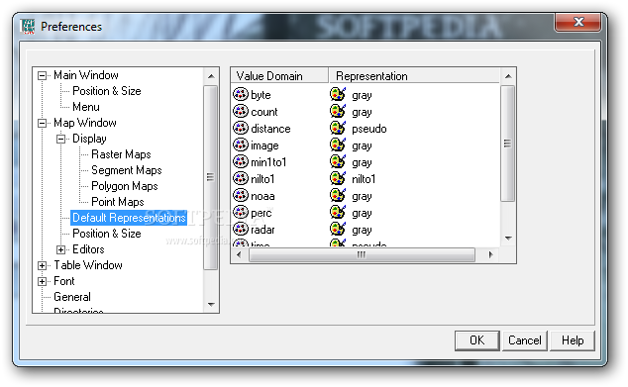Select the General tree item
Image resolution: width=628 pixels, height=387 pixels.
tap(72, 297)
